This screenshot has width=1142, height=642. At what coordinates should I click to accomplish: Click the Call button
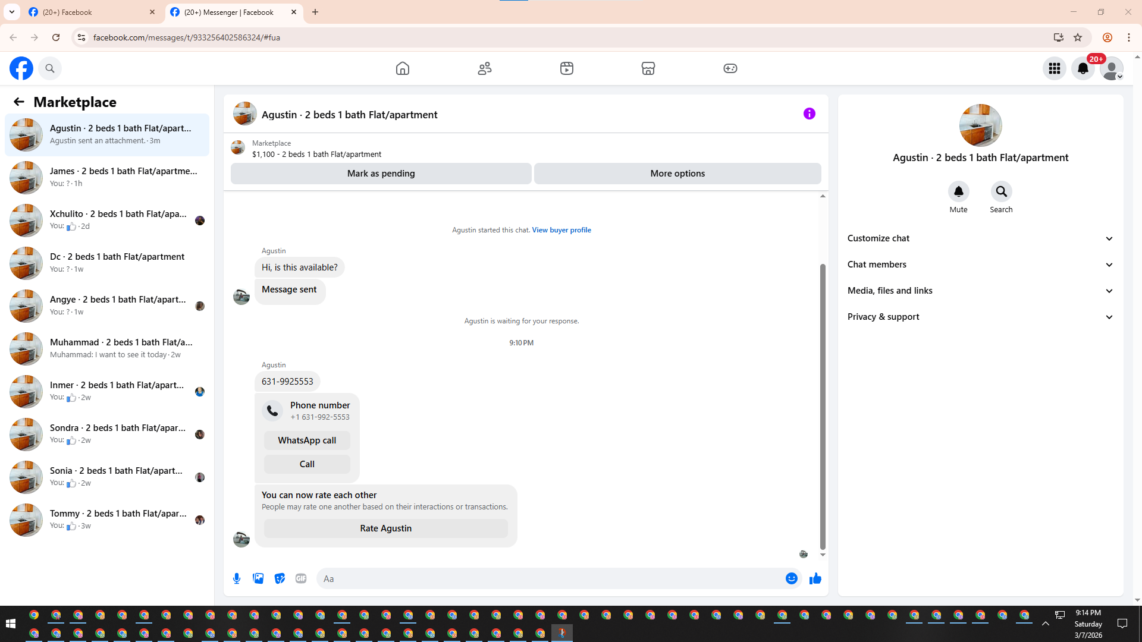point(307,464)
